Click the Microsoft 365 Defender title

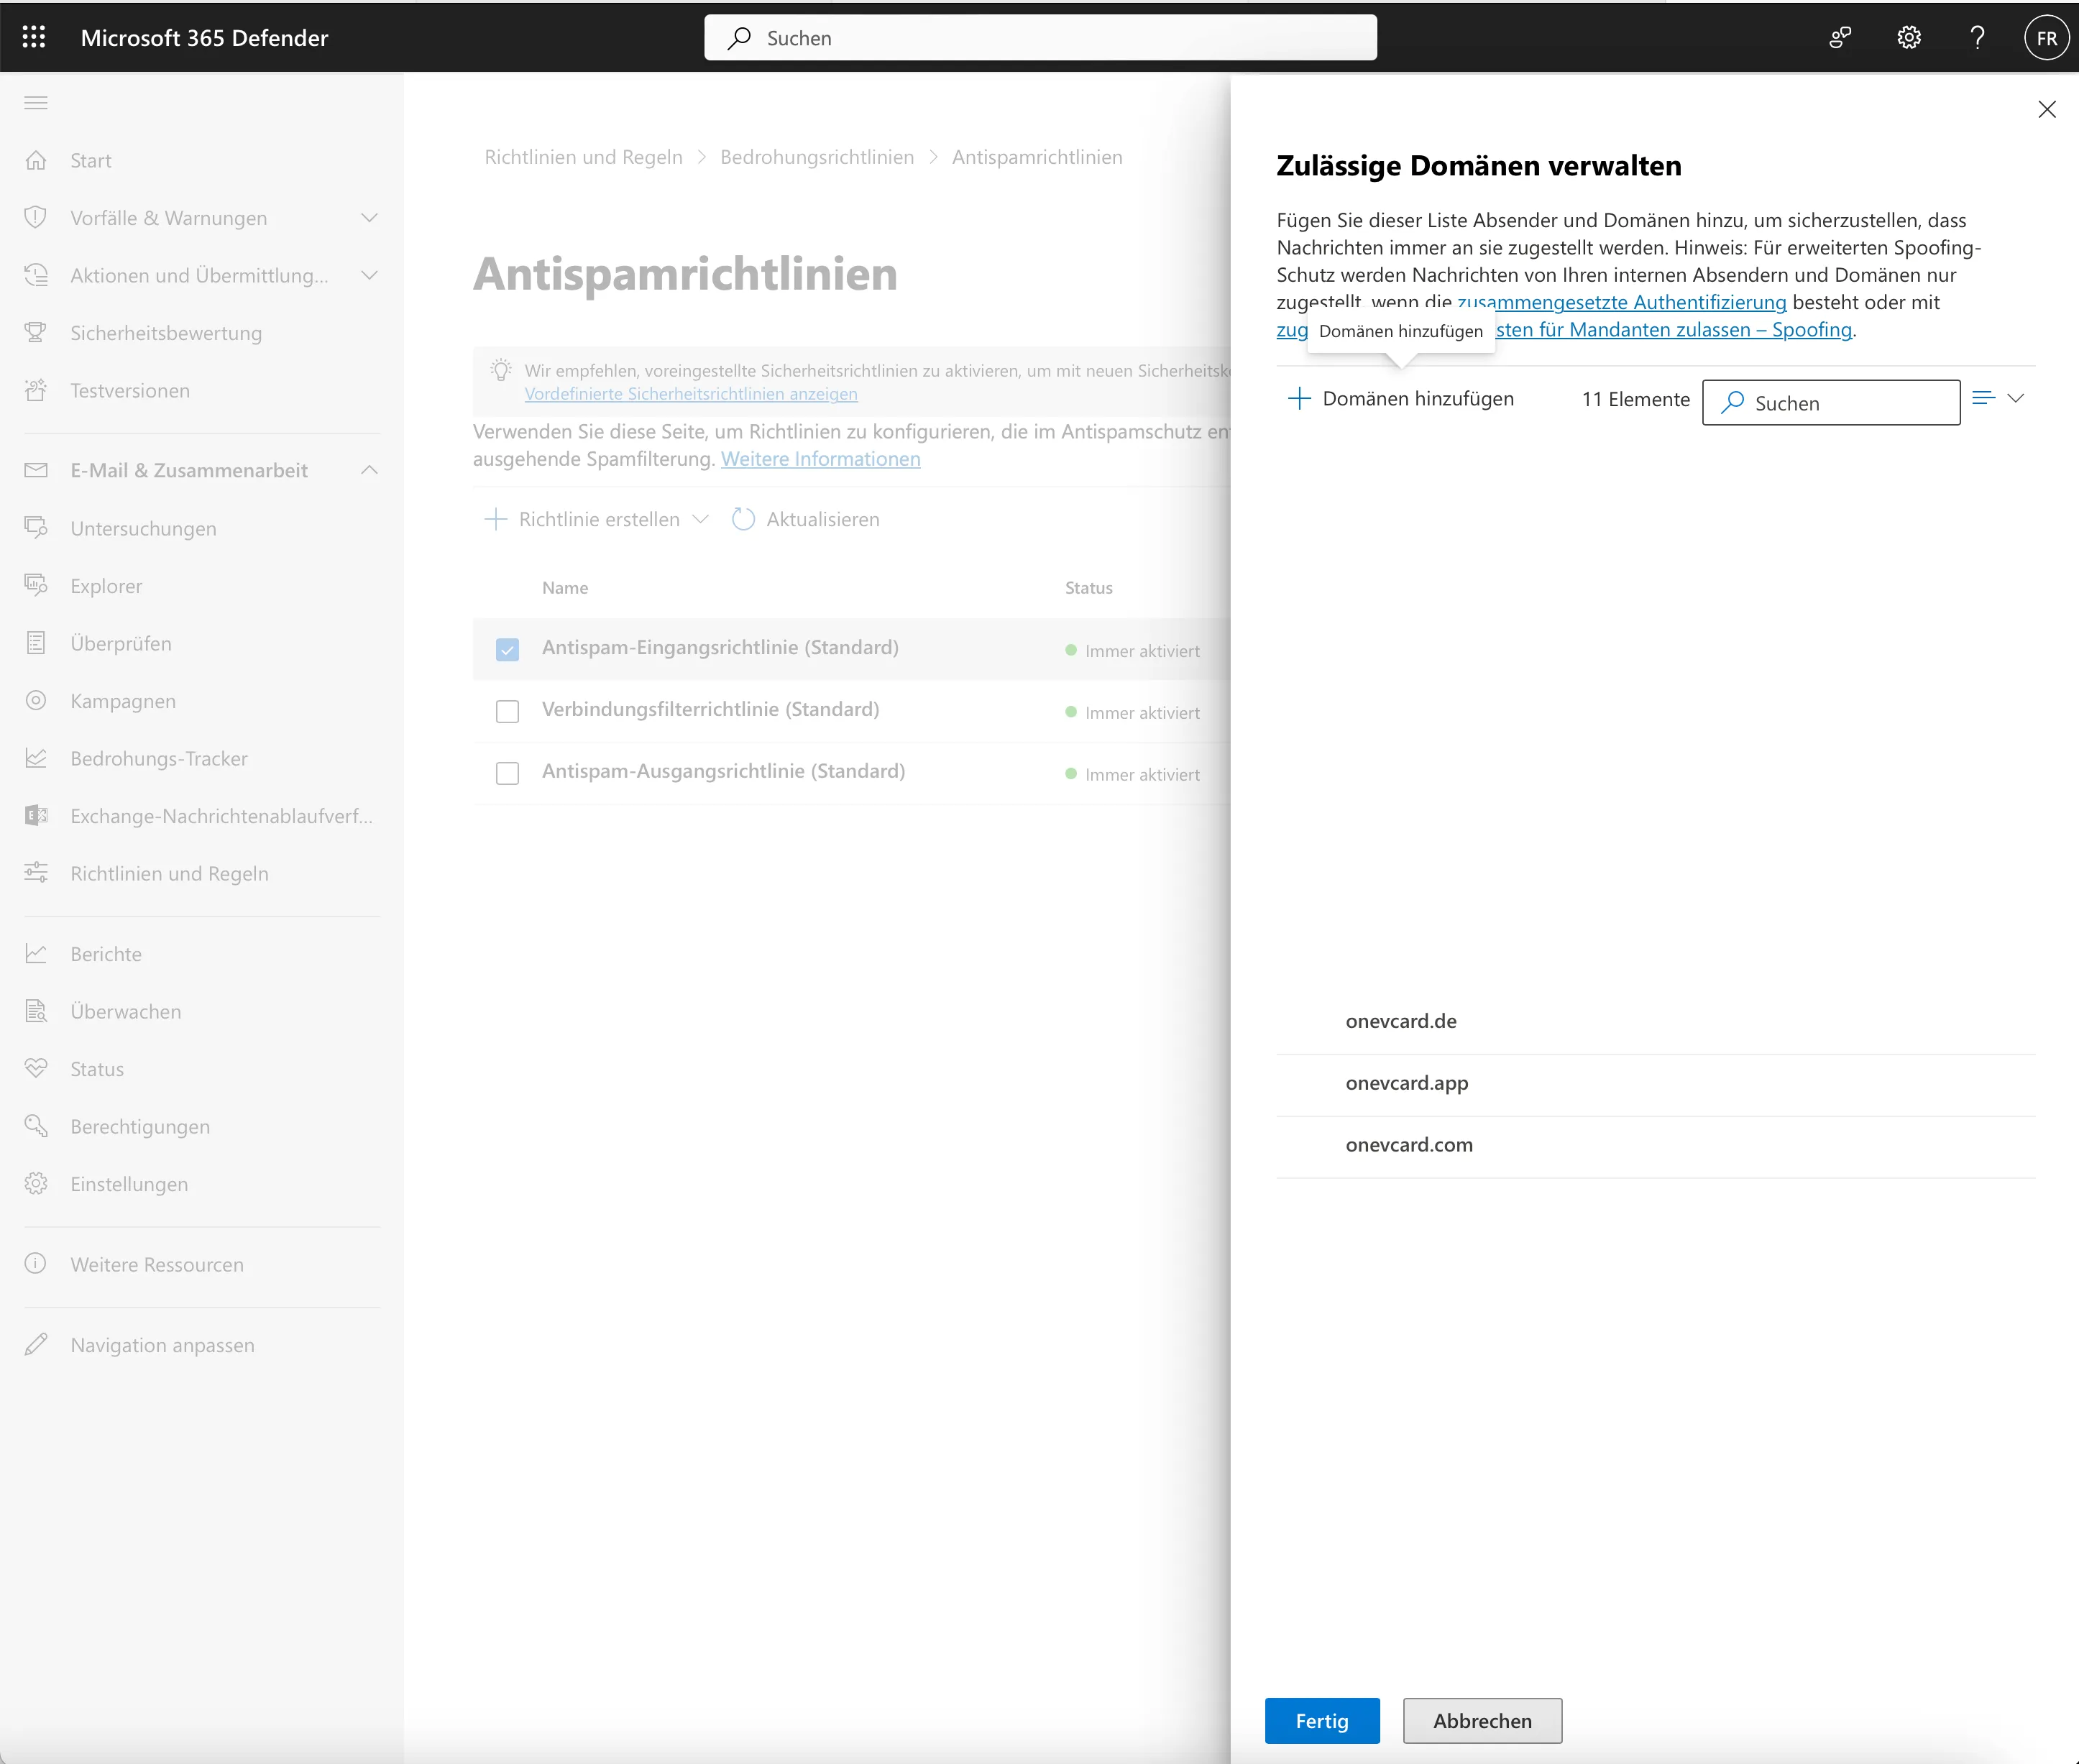coord(204,38)
